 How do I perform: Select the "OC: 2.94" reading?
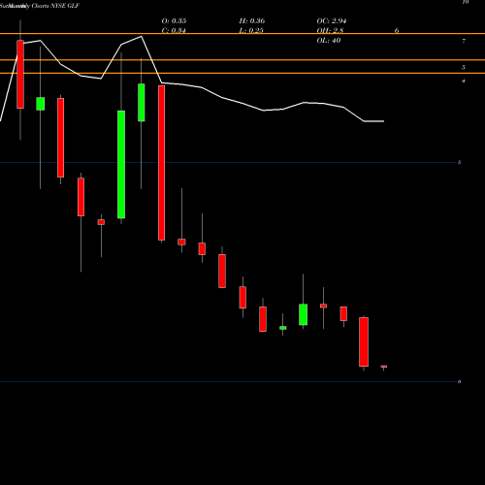[x=332, y=21]
